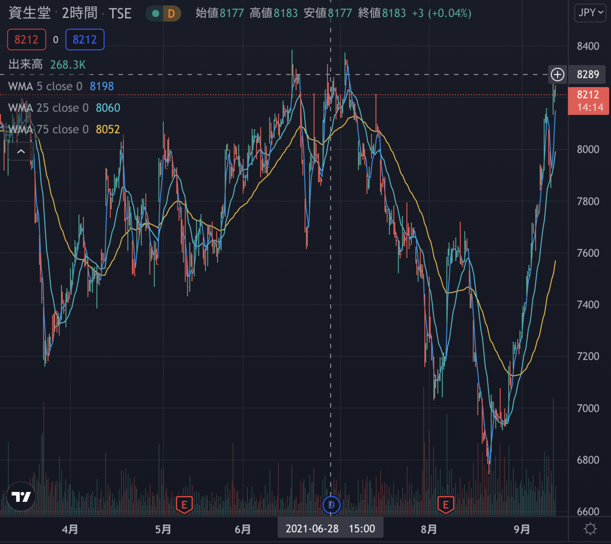Open the JPY currency dropdown
611x544 pixels.
click(x=590, y=13)
